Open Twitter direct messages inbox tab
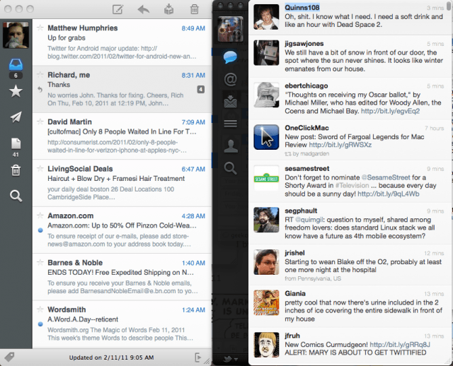Screen dimensions: 453x366 [x=230, y=102]
